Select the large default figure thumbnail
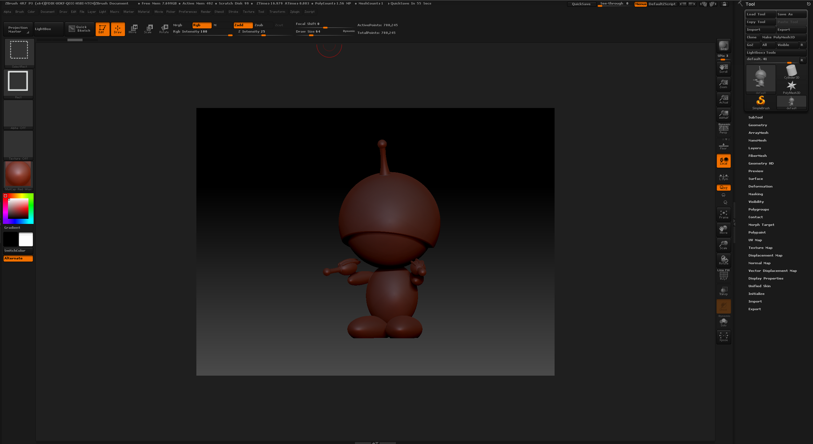813x444 pixels. 761,80
